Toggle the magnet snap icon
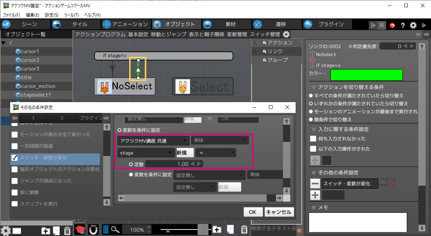431x236 pixels. tap(93, 229)
